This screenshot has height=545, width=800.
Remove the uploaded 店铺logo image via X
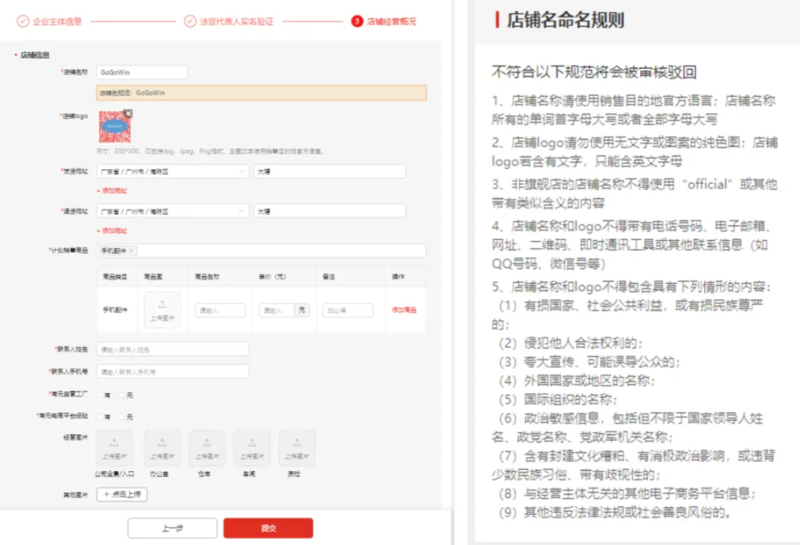point(128,113)
